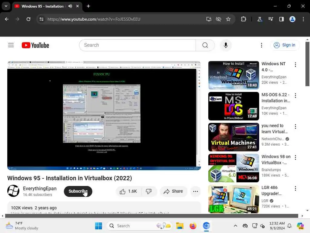The image size is (310, 233).
Task: Bookmark this page with the star
Action: [228, 19]
